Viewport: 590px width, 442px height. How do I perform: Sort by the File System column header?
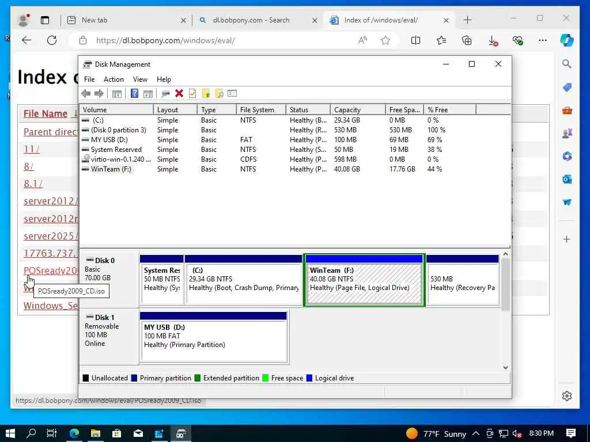(x=261, y=110)
